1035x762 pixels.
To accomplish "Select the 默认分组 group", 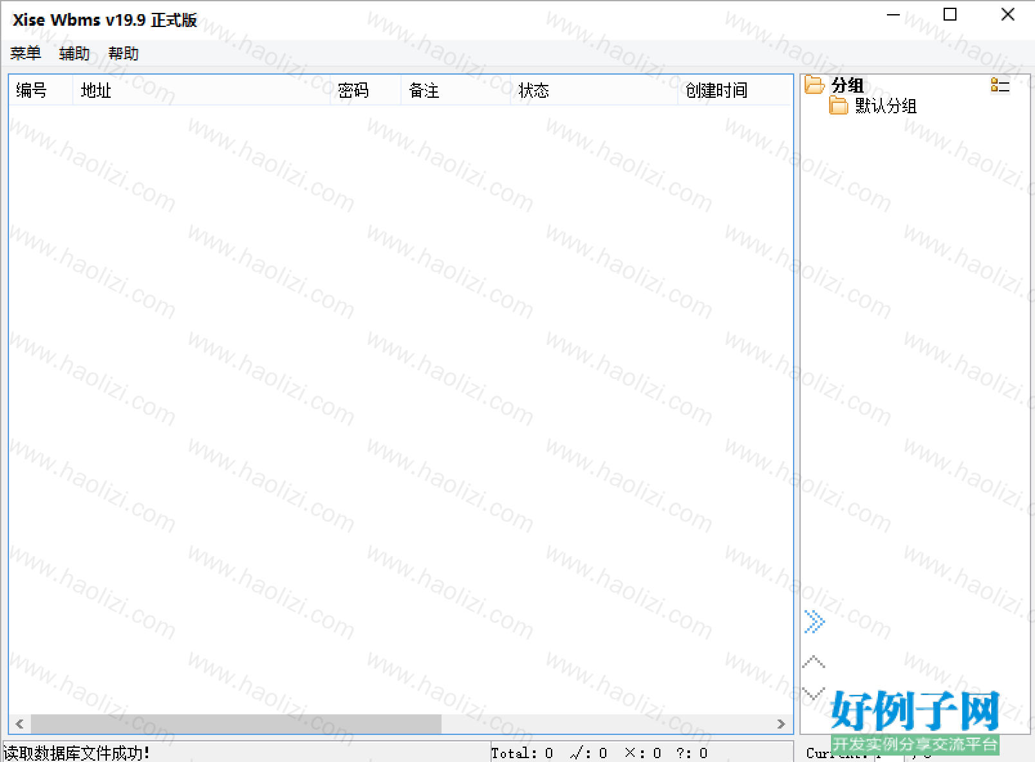I will [886, 106].
